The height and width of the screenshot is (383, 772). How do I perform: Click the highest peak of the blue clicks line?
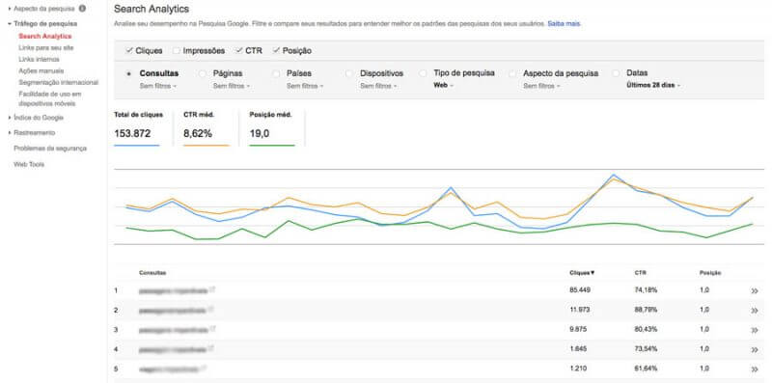(x=614, y=175)
